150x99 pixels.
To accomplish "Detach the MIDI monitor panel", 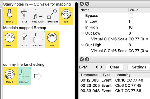I will pyautogui.click(x=87, y=59).
